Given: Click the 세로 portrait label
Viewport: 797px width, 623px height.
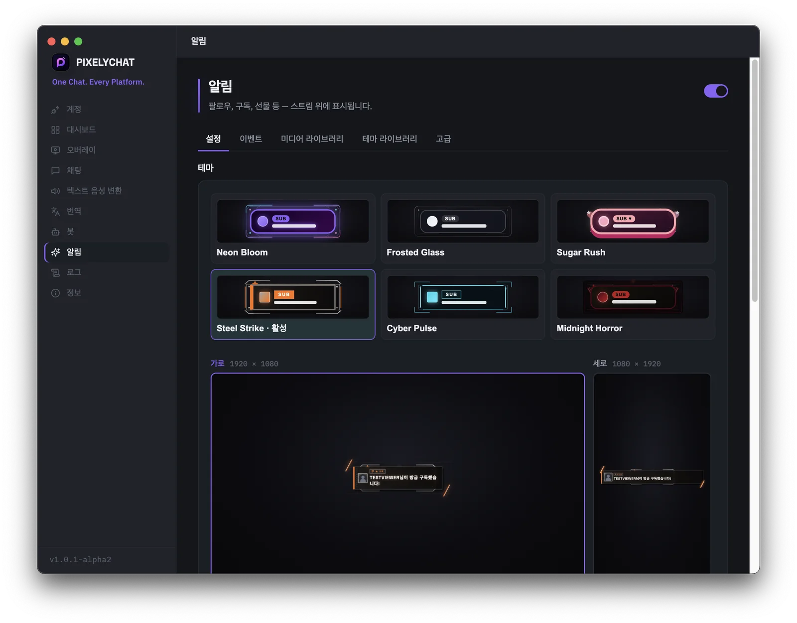Looking at the screenshot, I should 600,364.
